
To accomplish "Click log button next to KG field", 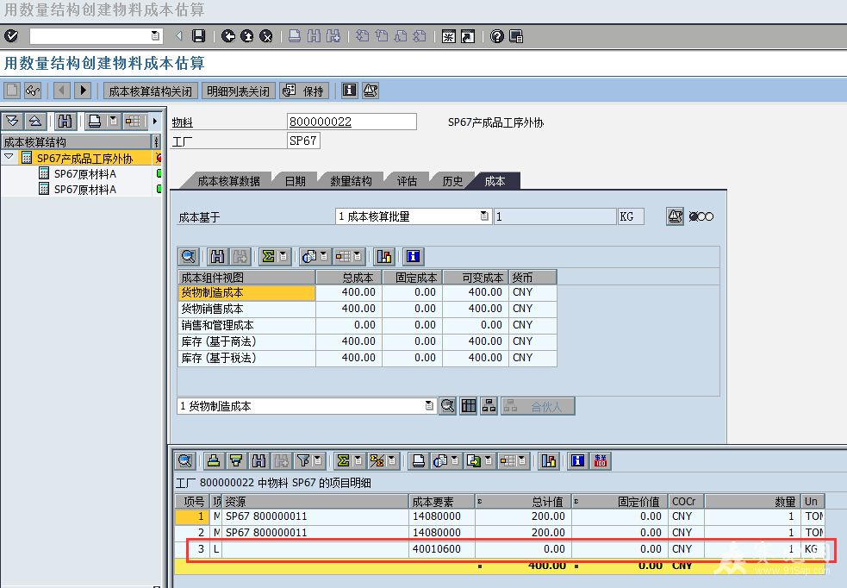I will click(675, 216).
